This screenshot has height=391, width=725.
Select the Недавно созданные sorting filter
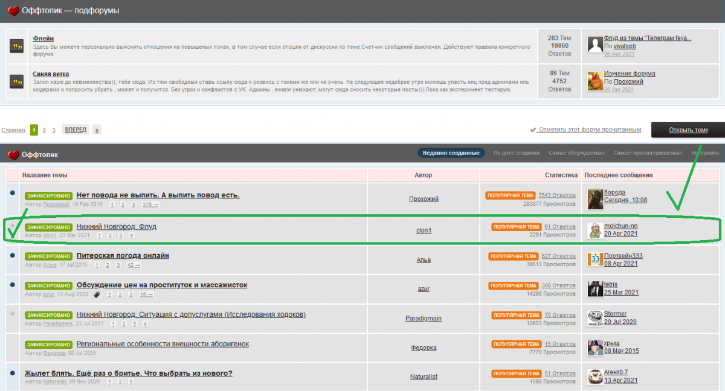pyautogui.click(x=451, y=153)
